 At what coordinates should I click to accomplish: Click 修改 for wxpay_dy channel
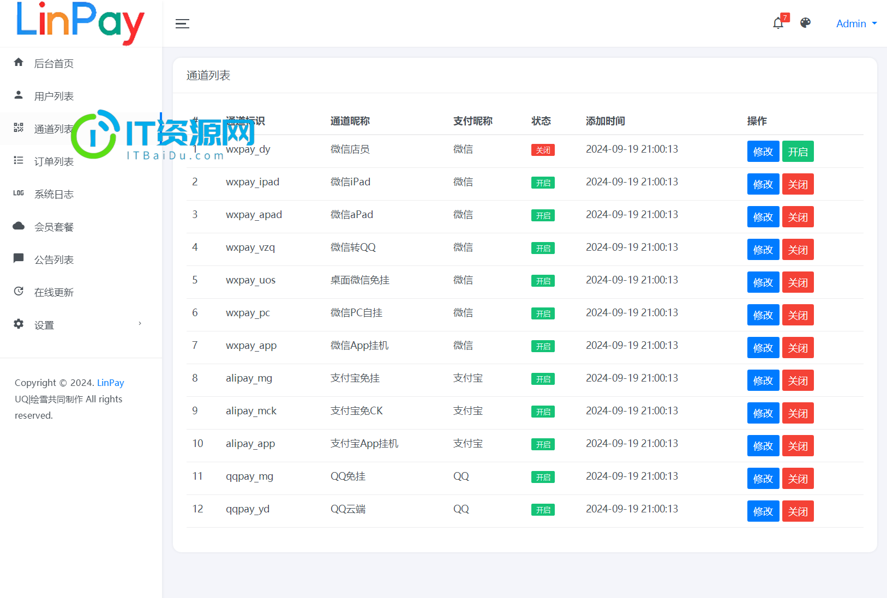click(763, 152)
